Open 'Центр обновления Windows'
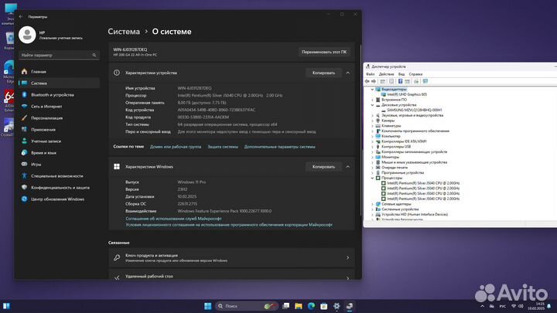The height and width of the screenshot is (313, 557). (57, 199)
